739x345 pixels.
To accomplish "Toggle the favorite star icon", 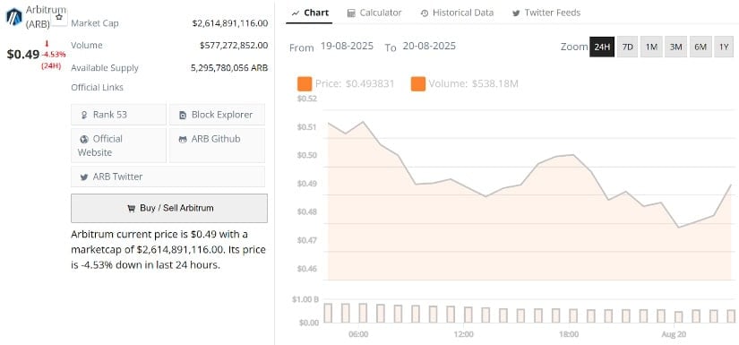I will 59,17.
